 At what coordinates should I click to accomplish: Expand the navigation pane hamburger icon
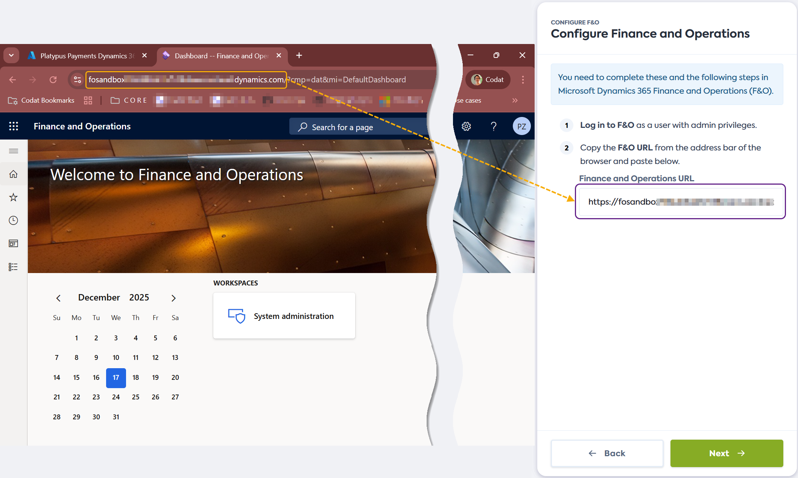[14, 151]
